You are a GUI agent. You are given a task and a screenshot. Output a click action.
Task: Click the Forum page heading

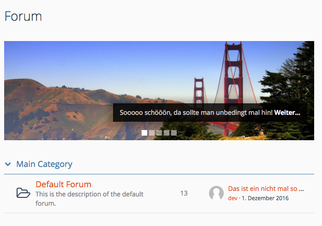[23, 17]
